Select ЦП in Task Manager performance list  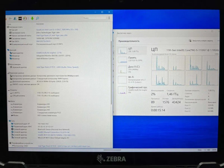[x=132, y=50]
